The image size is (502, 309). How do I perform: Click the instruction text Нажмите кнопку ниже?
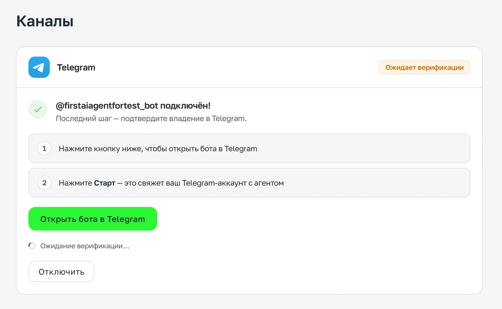(158, 149)
